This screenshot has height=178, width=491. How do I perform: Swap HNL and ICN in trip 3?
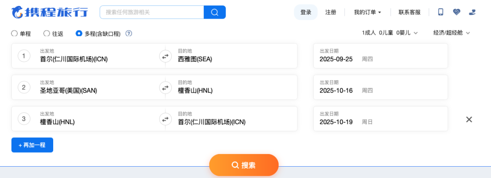tap(165, 119)
